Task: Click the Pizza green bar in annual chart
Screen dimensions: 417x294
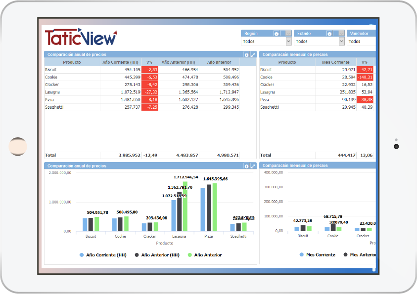Action: coord(215,207)
